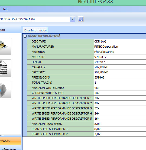Select the MANUFACTURER row label

click(x=43, y=47)
